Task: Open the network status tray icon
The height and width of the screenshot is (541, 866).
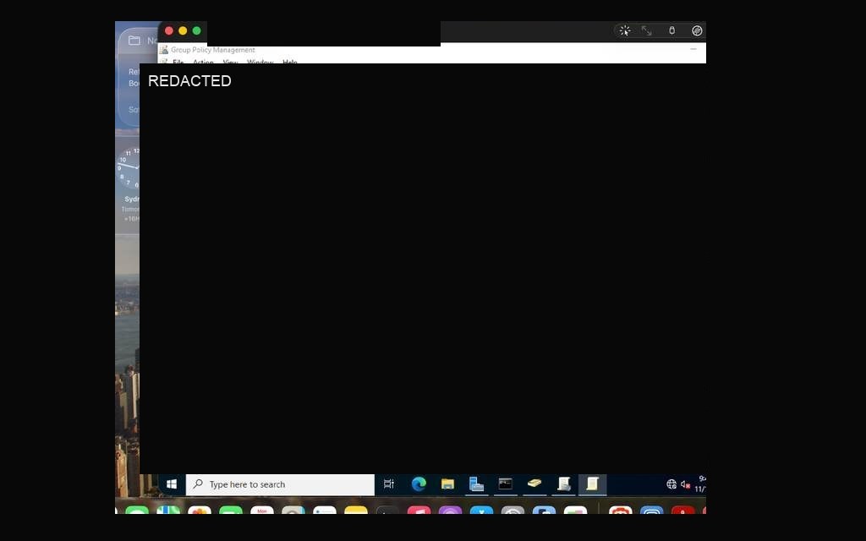Action: pyautogui.click(x=671, y=484)
